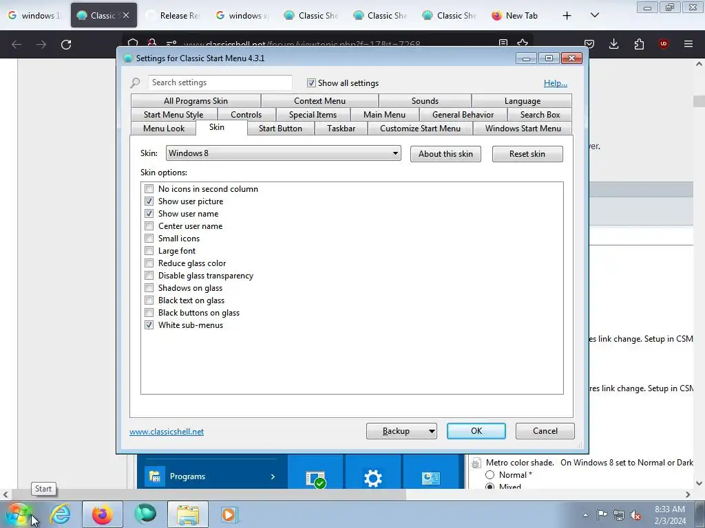The height and width of the screenshot is (528, 705).
Task: Switch to the Menu Look tab
Action: tap(164, 129)
